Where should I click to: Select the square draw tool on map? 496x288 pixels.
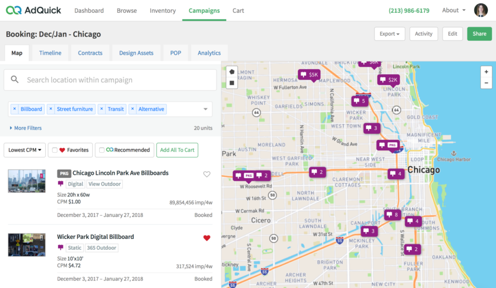tap(232, 83)
